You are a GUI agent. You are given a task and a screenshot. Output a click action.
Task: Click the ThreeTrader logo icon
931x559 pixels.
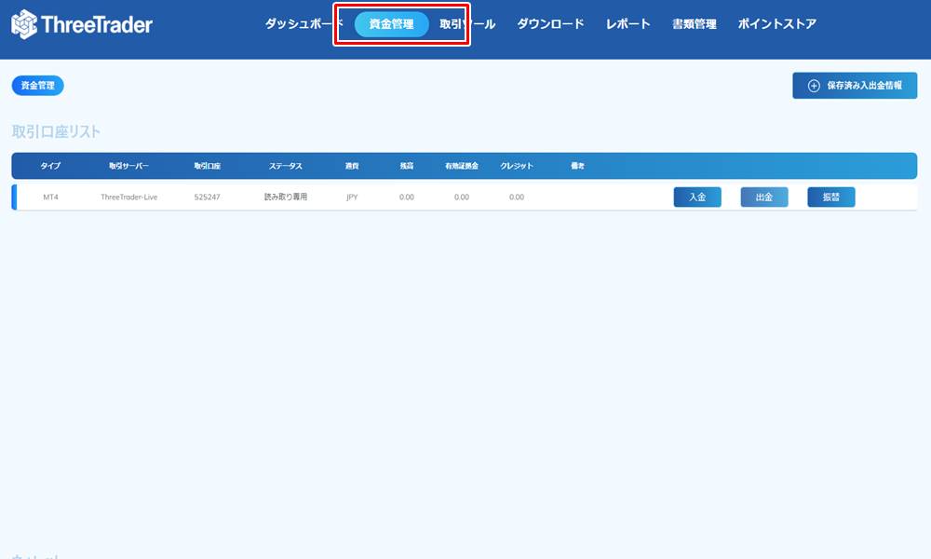pyautogui.click(x=23, y=24)
